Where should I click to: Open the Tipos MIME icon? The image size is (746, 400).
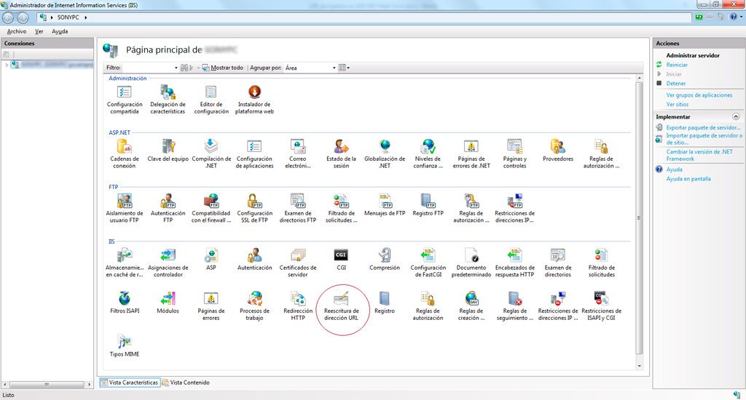pyautogui.click(x=125, y=342)
